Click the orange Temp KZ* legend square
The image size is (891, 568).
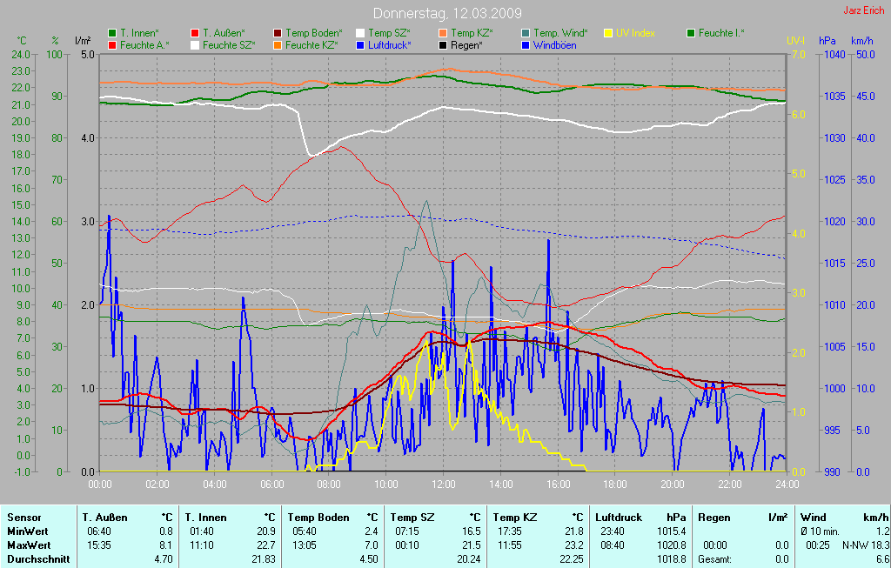(x=443, y=34)
